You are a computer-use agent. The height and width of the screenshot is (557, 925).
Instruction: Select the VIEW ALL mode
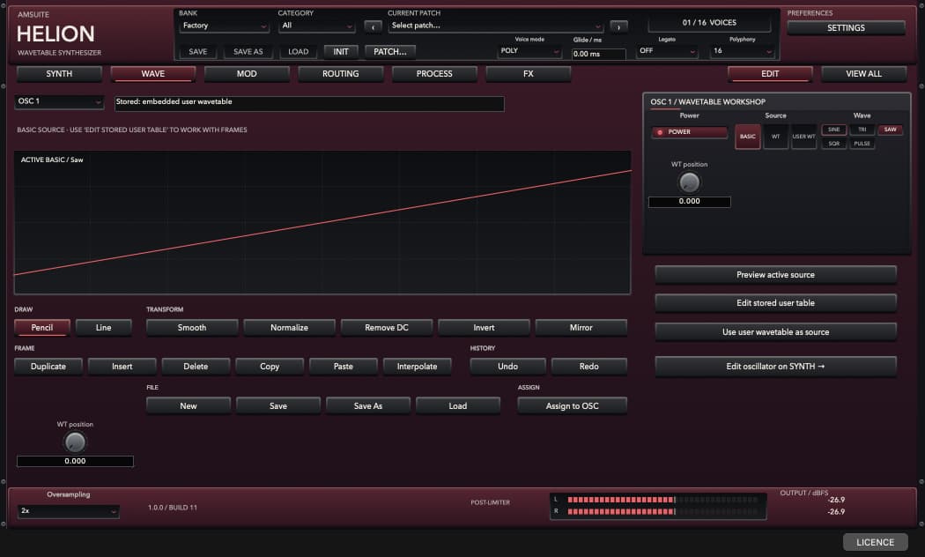pyautogui.click(x=863, y=74)
